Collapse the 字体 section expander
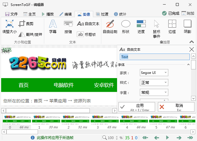Image resolution: width=197 pixels, height=141 pixels. click(x=188, y=64)
